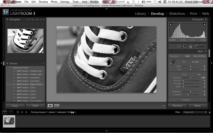Open Grid view from the filmstrip
213x133 pixels.
[x=18, y=112]
